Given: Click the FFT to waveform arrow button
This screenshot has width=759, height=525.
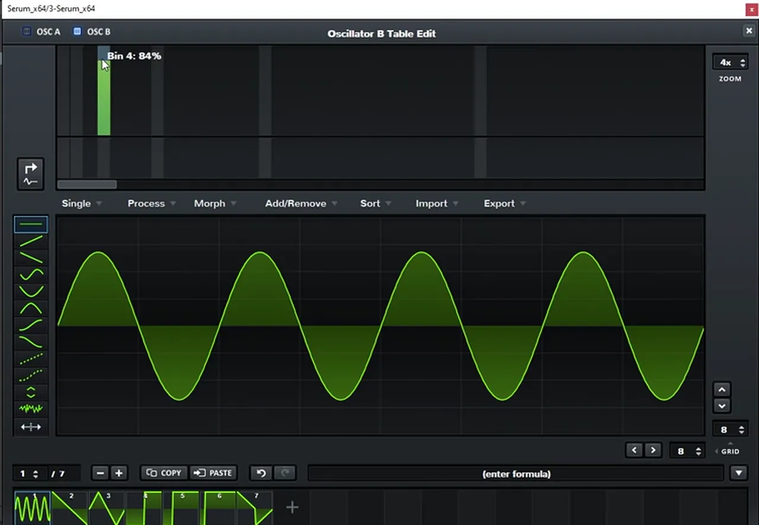Looking at the screenshot, I should pyautogui.click(x=31, y=174).
